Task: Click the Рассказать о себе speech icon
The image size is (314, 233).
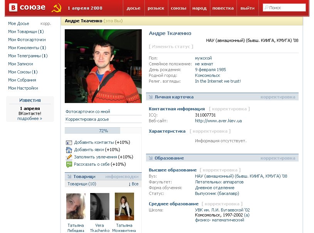Action: pos(69,165)
